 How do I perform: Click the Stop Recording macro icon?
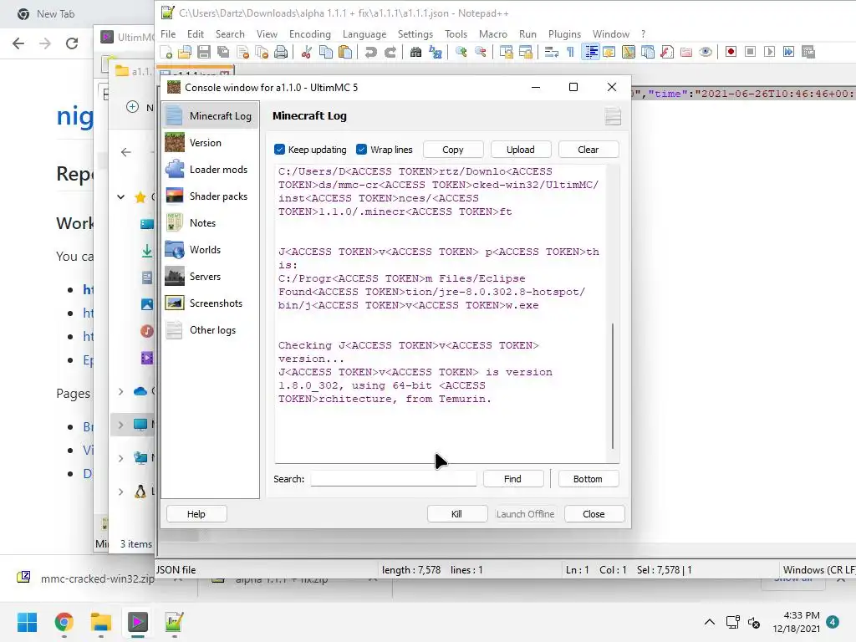coord(750,52)
